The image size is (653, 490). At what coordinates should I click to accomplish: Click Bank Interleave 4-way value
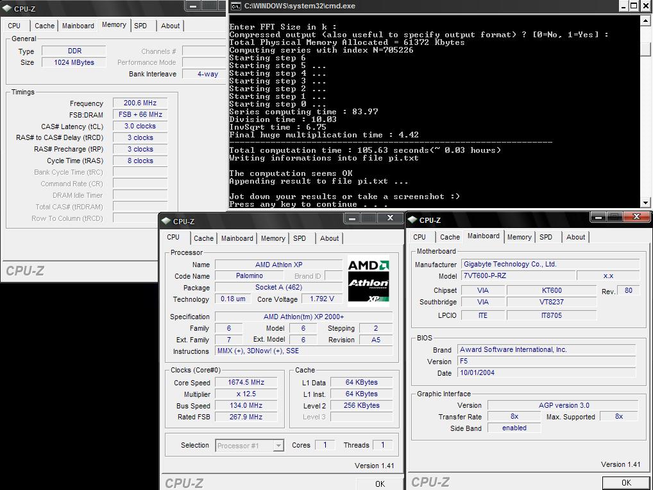pos(204,74)
